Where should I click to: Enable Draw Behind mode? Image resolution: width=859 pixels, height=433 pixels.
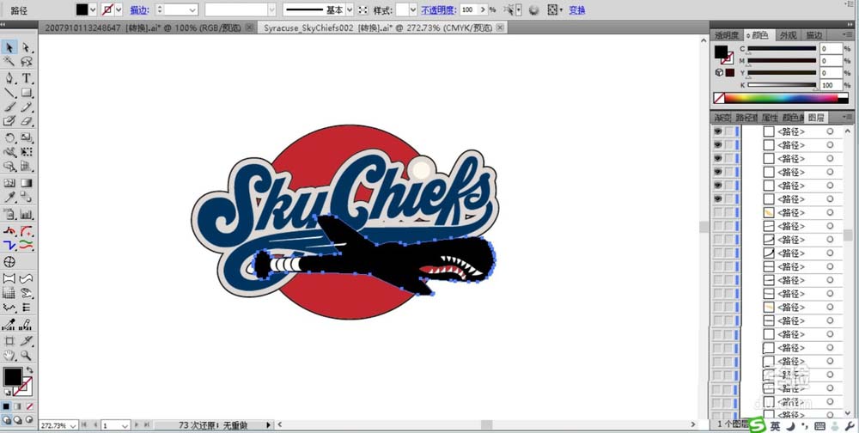tap(17, 420)
